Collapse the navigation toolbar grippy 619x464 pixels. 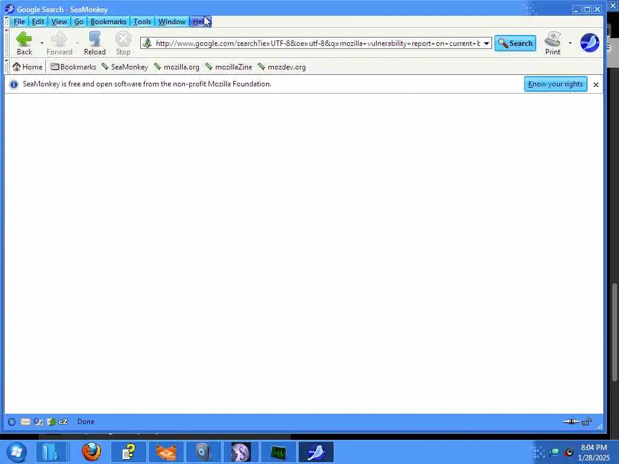tap(6, 43)
